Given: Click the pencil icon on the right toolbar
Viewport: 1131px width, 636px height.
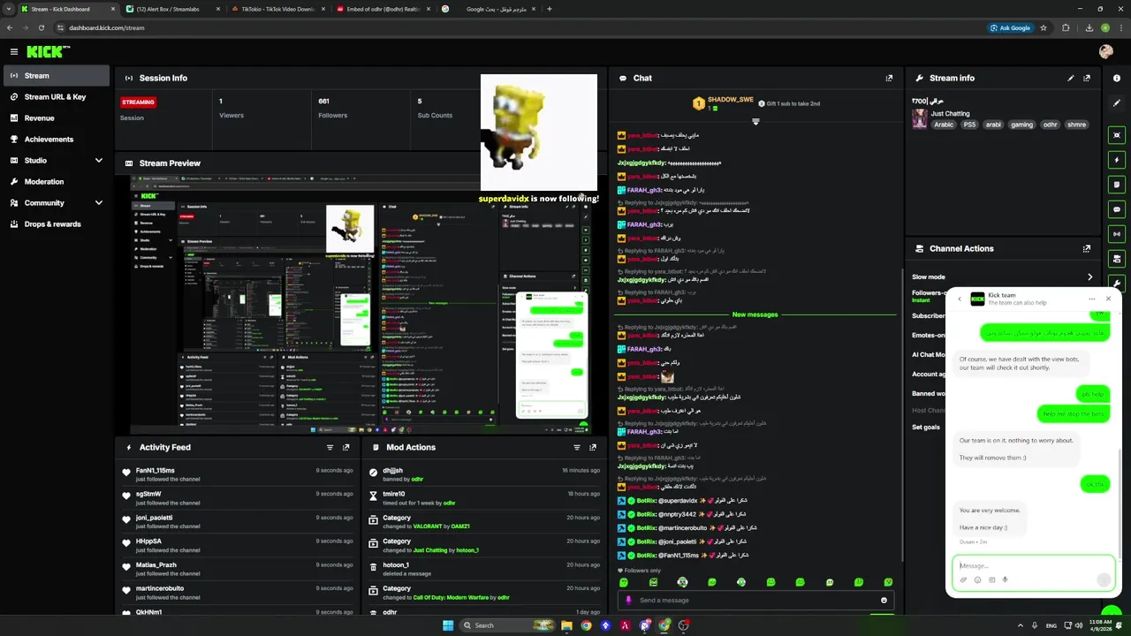Looking at the screenshot, I should 1117,103.
